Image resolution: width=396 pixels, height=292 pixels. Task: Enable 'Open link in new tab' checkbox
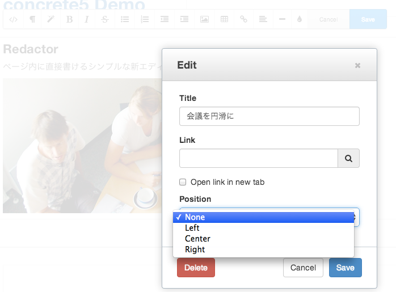click(x=183, y=183)
